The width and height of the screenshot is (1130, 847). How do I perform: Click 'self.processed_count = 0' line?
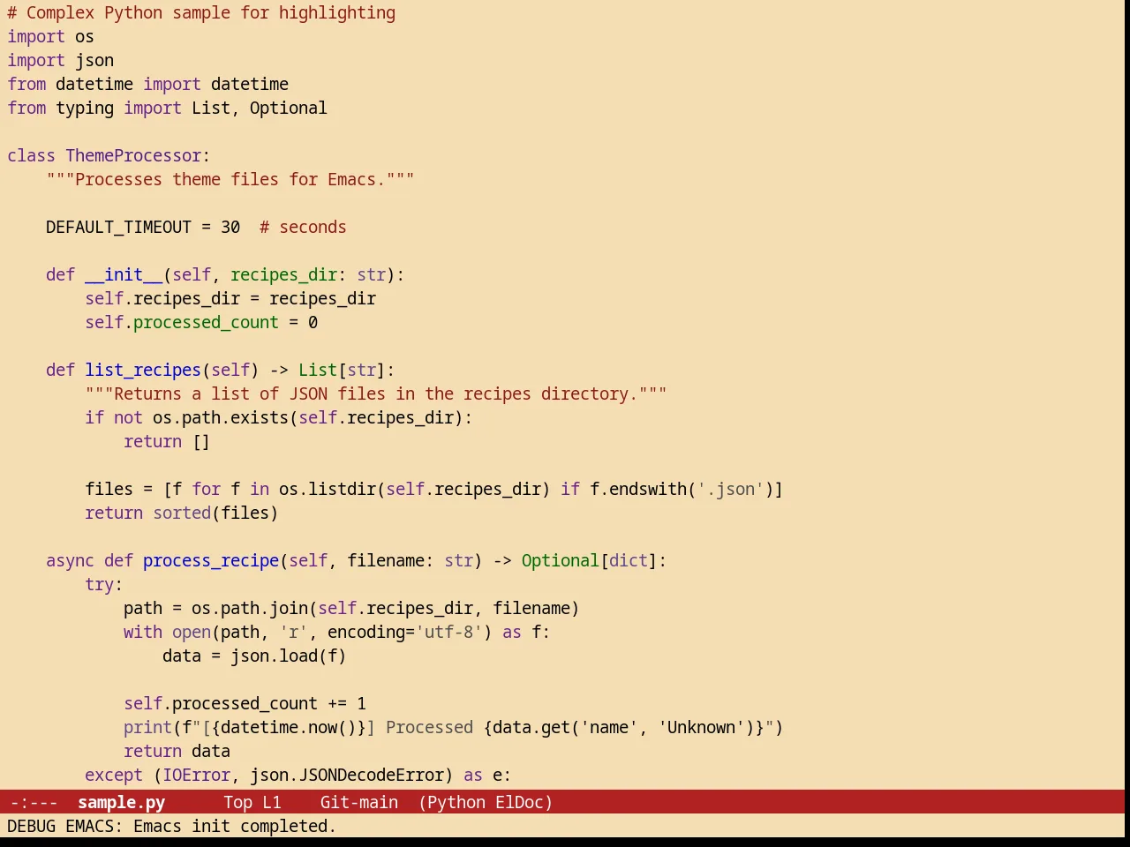pyautogui.click(x=201, y=323)
